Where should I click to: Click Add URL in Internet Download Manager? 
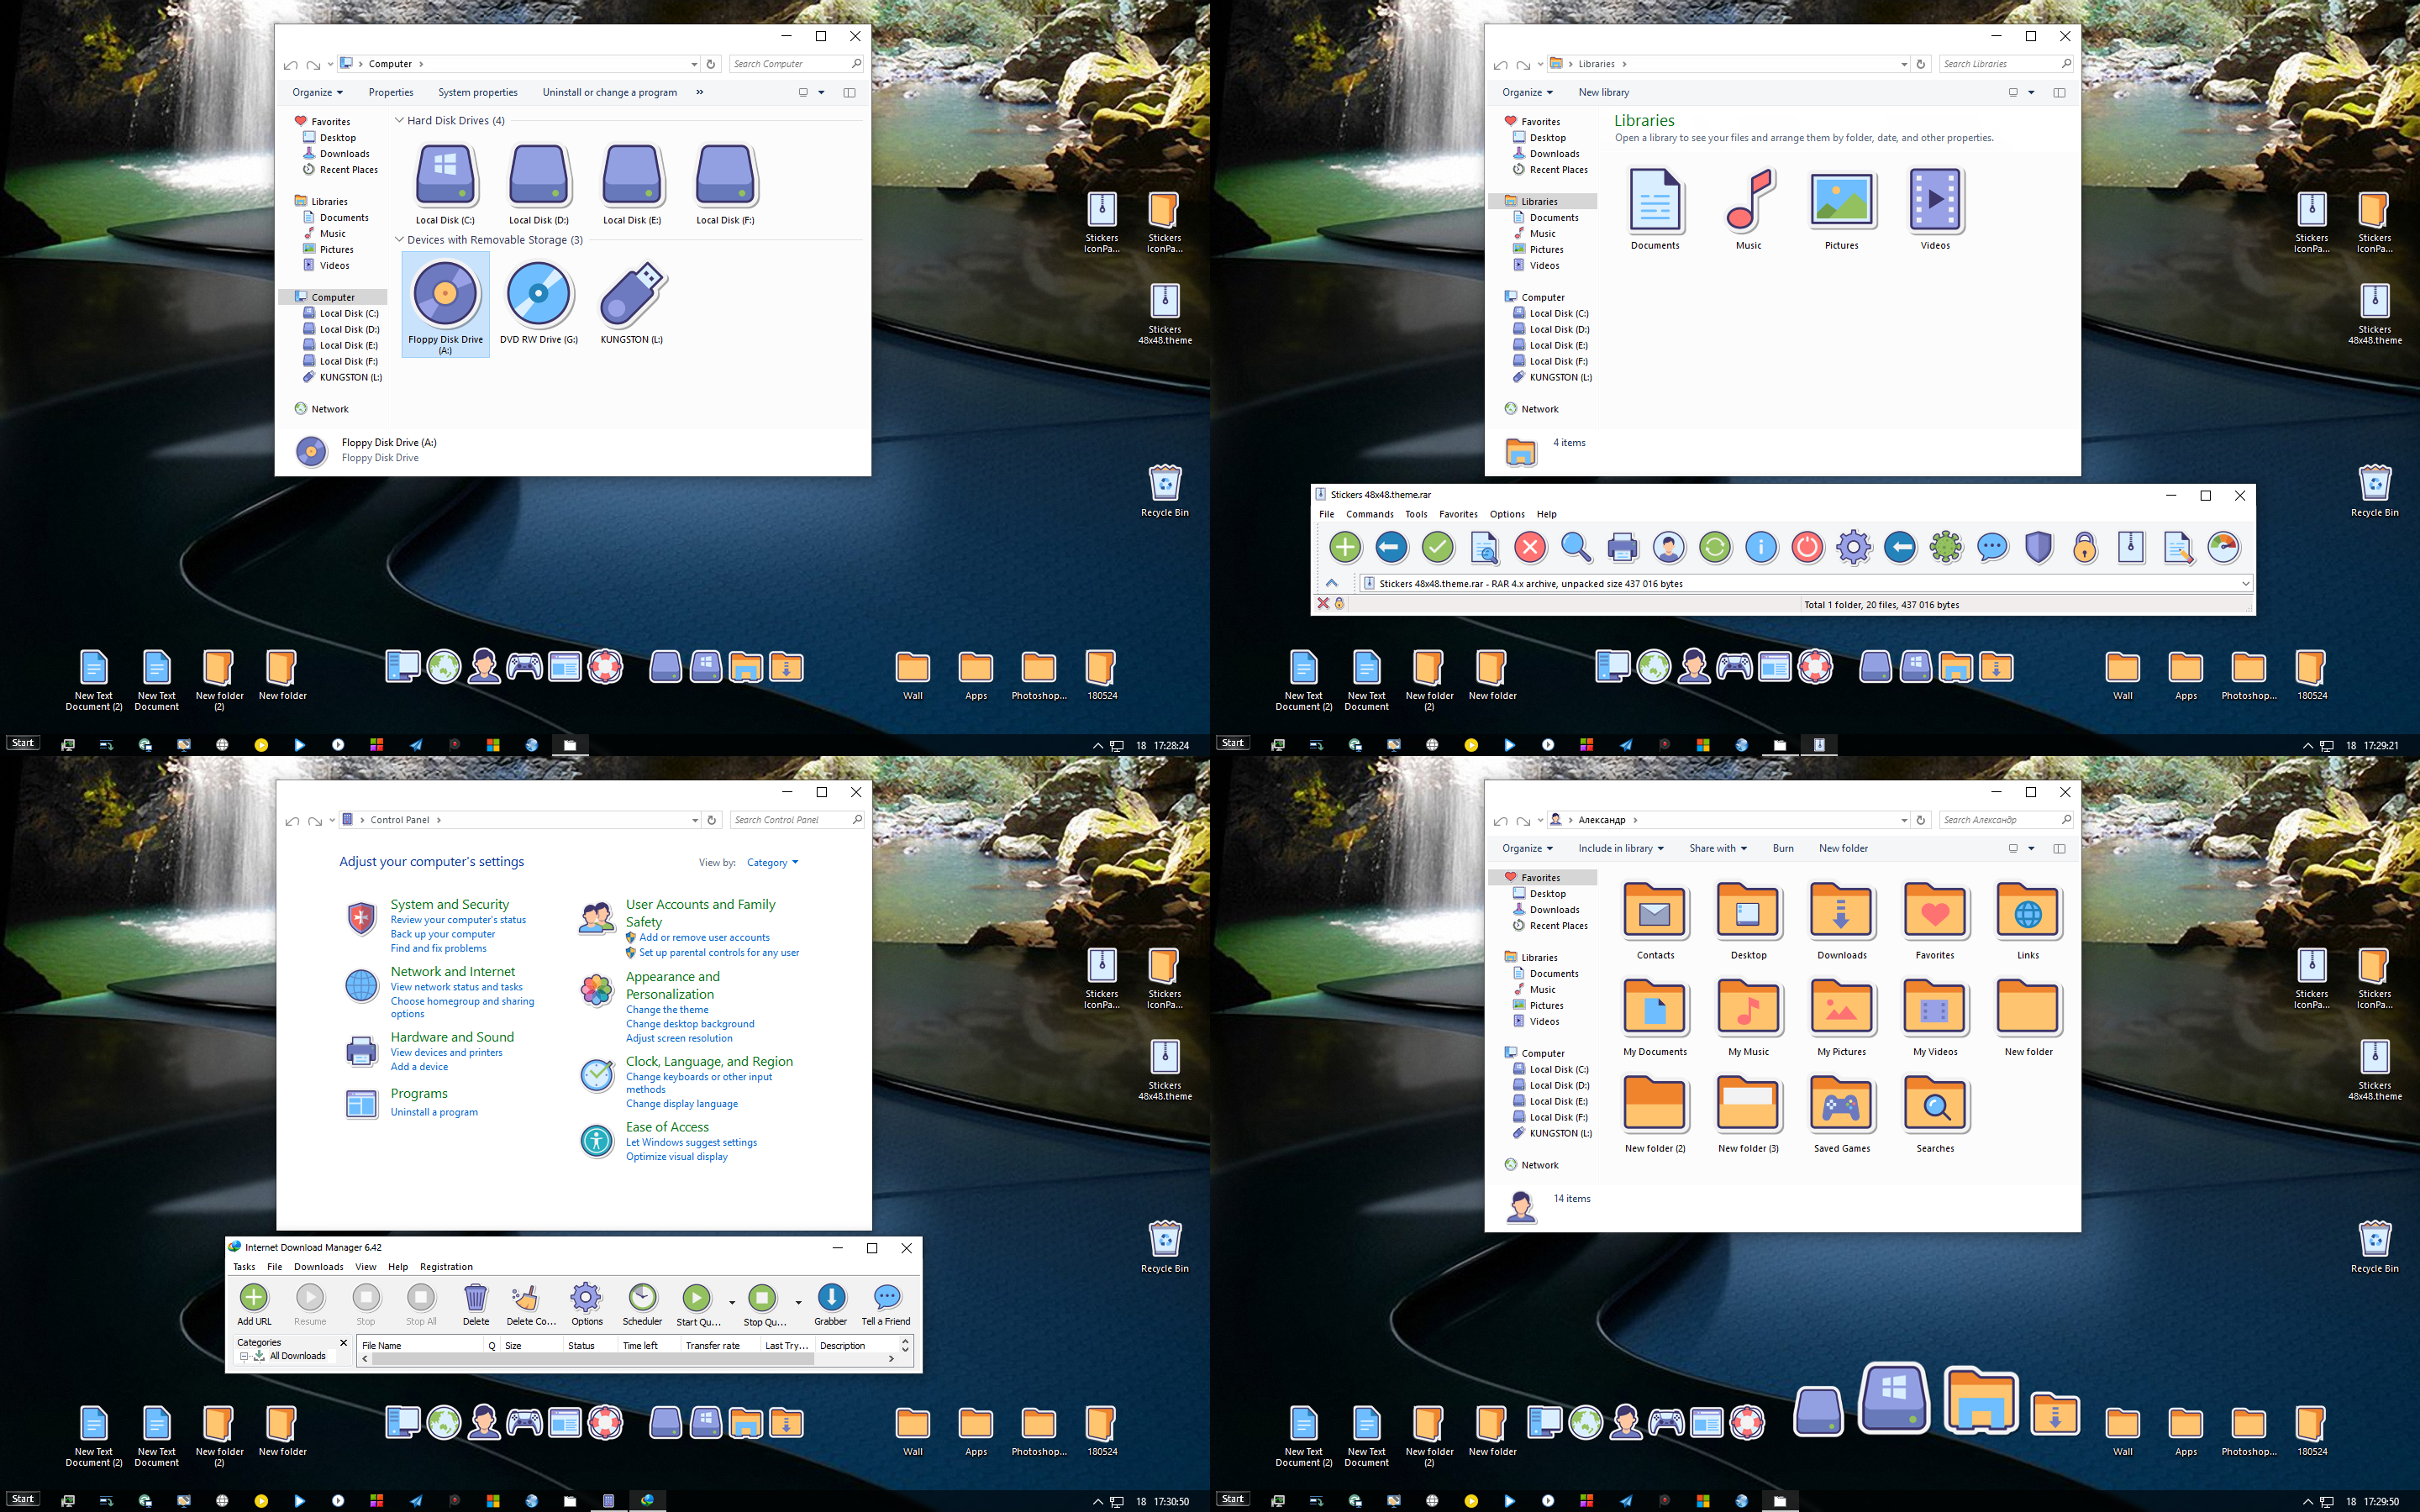[x=254, y=1304]
